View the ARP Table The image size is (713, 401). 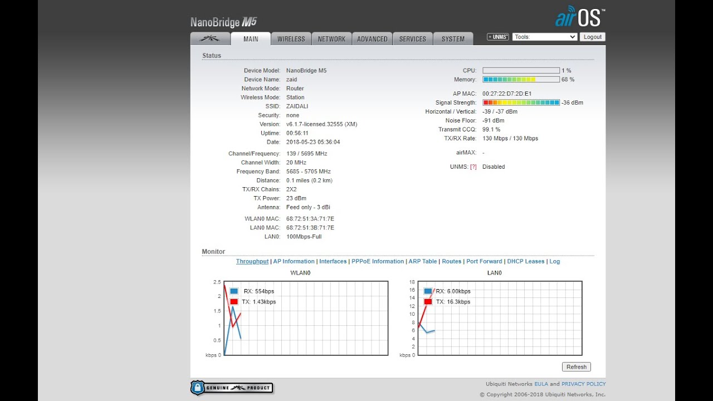pyautogui.click(x=423, y=261)
